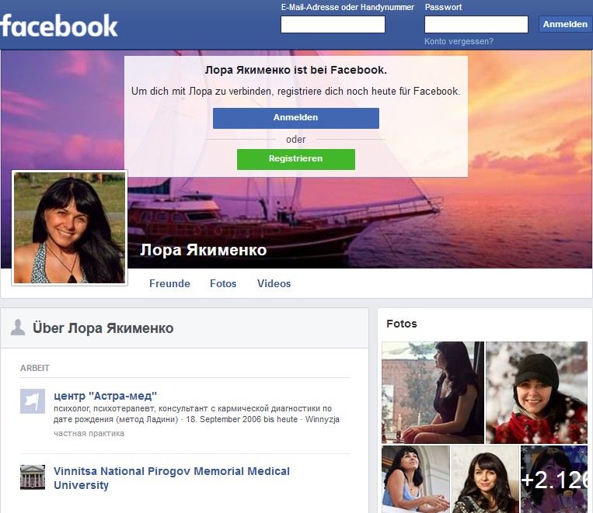Click the E-Mail-Adresse oder Handynummer field

pos(333,24)
